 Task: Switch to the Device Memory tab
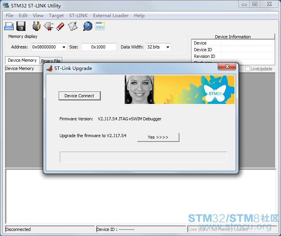point(22,61)
